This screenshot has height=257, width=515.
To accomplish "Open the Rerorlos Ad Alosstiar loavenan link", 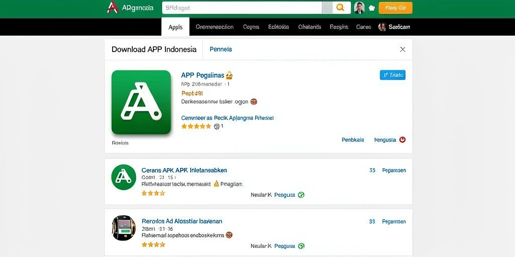I will click(x=182, y=221).
